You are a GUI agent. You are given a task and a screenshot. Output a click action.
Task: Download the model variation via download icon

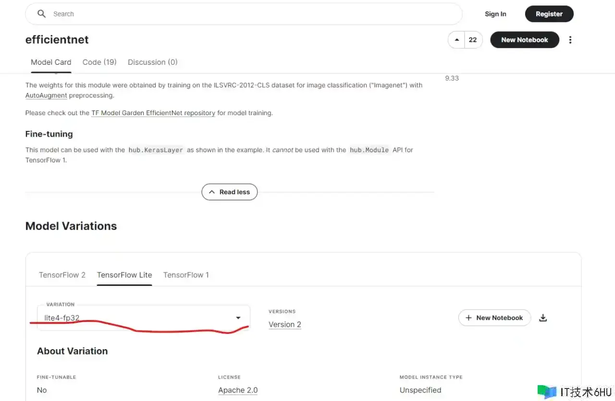click(x=543, y=318)
